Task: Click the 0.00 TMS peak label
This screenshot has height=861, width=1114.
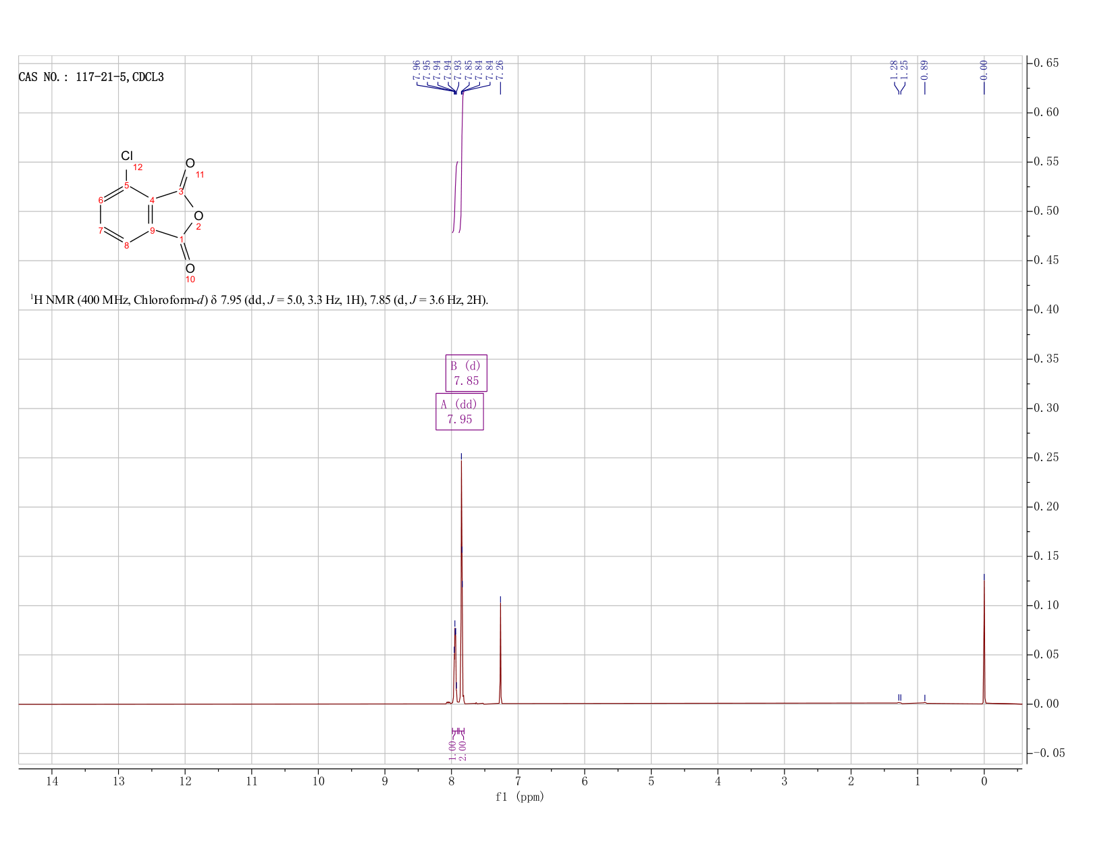Action: click(x=984, y=70)
